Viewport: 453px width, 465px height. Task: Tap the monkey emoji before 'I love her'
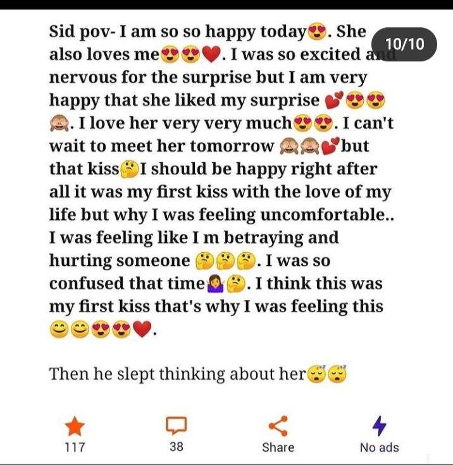[x=59, y=123]
